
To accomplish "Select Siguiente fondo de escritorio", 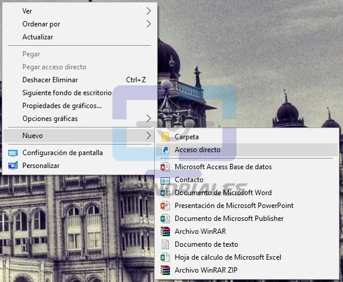I will (x=79, y=93).
